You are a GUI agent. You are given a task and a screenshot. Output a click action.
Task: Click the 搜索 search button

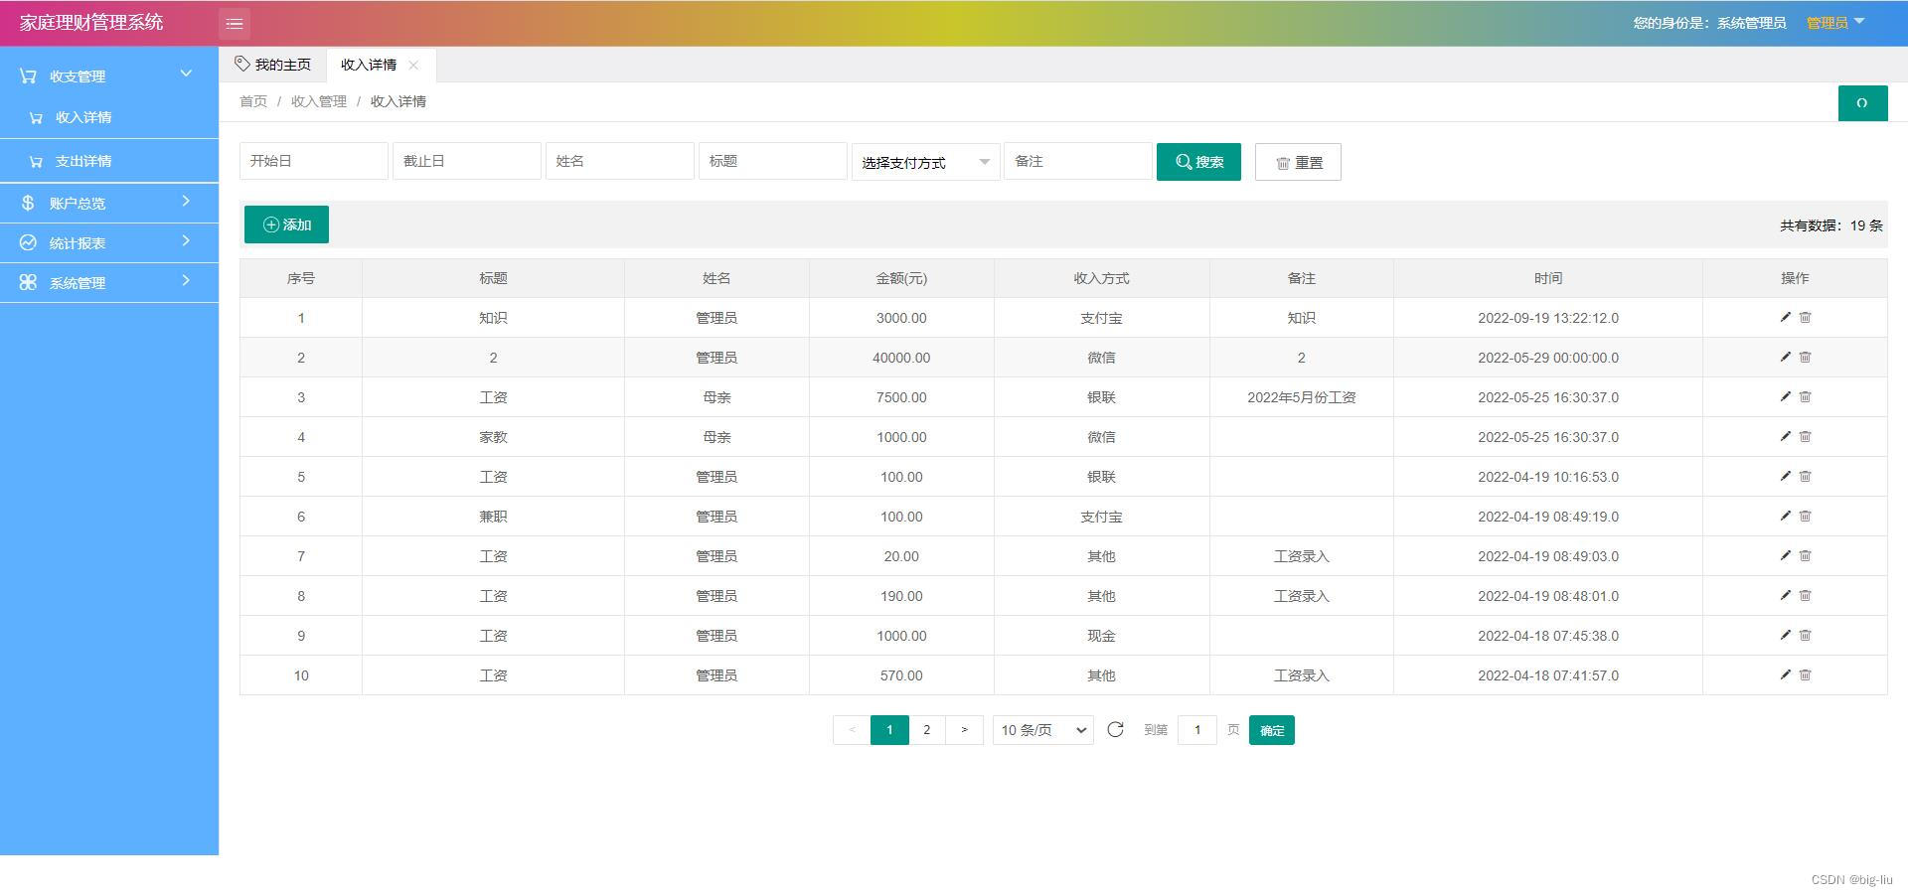pos(1198,162)
